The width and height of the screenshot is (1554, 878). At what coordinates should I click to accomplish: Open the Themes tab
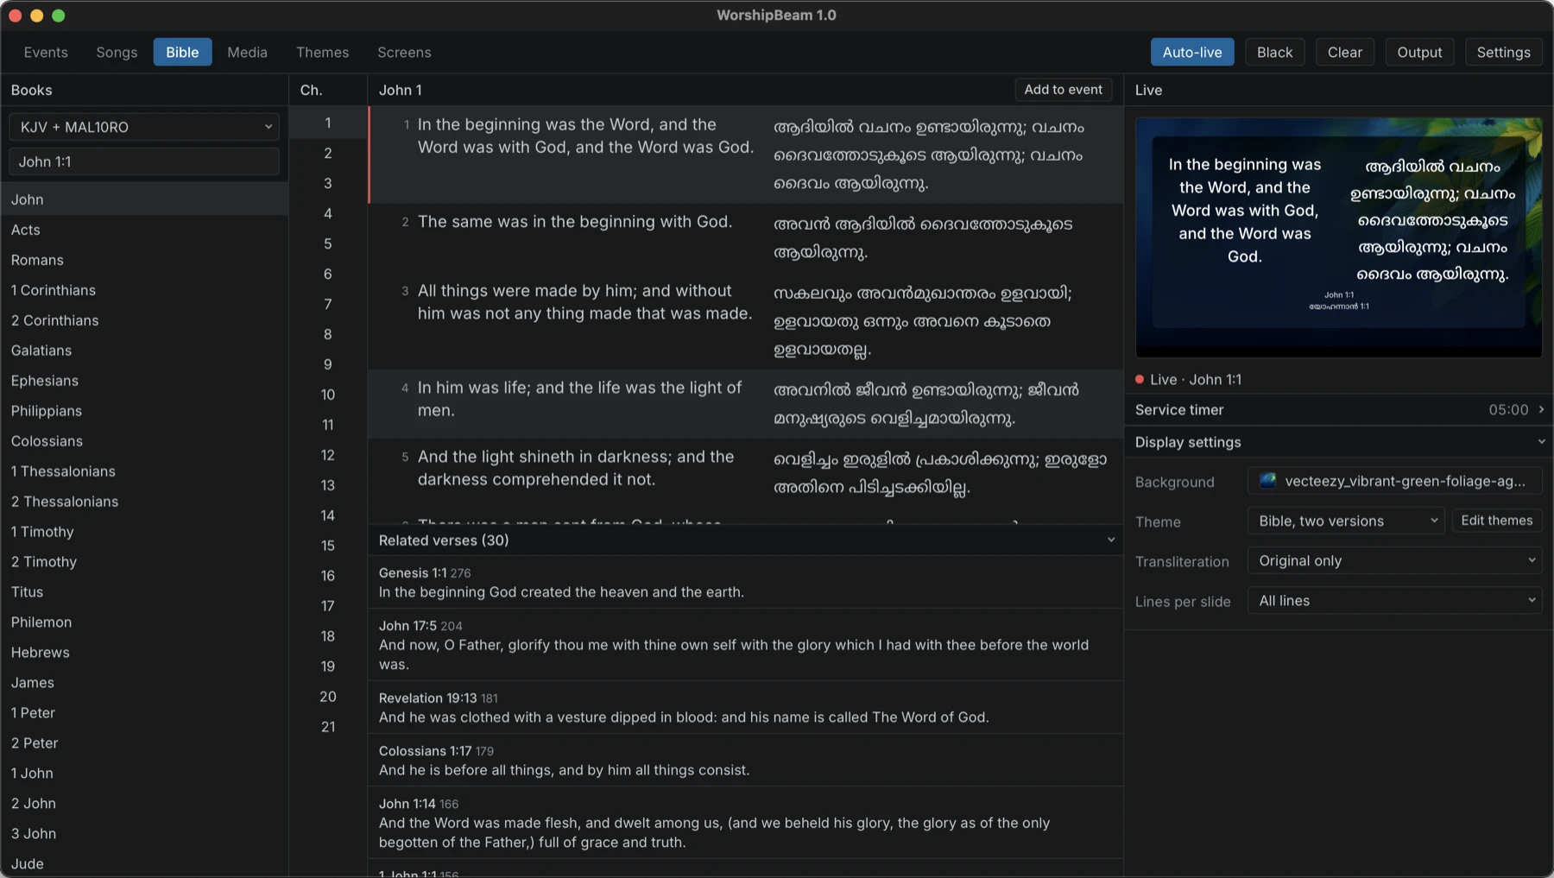pos(322,52)
